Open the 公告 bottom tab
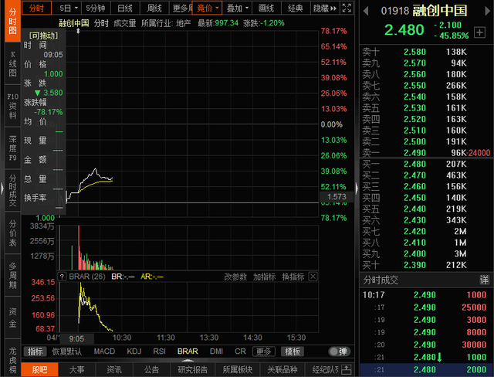The image size is (494, 377). pos(151,369)
